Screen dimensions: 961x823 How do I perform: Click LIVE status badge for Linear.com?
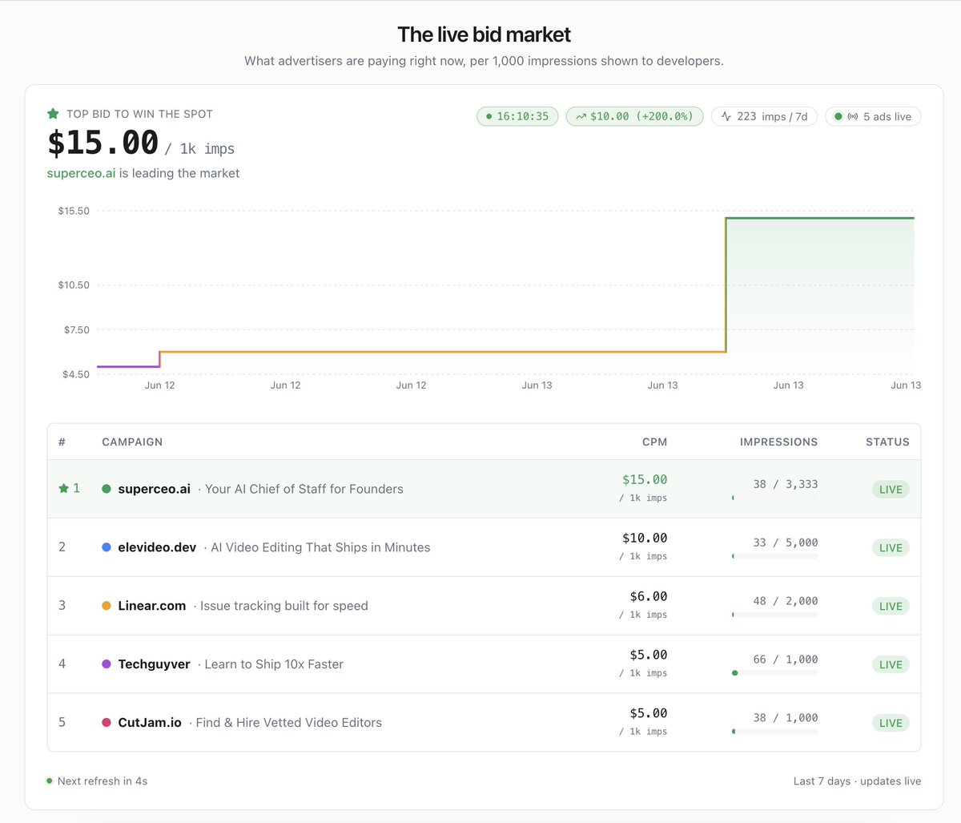(x=891, y=607)
